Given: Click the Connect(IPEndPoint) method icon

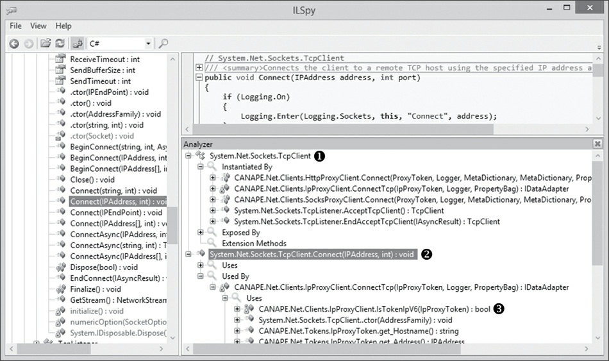Looking at the screenshot, I should [61, 212].
